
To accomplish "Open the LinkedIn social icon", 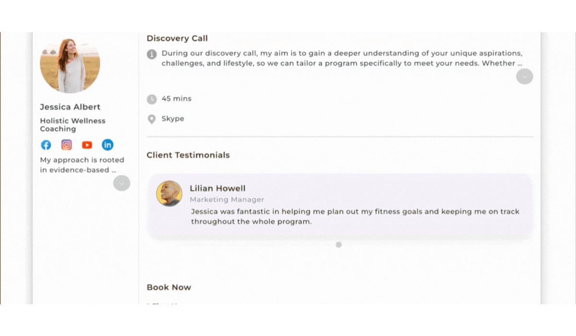I will 108,145.
